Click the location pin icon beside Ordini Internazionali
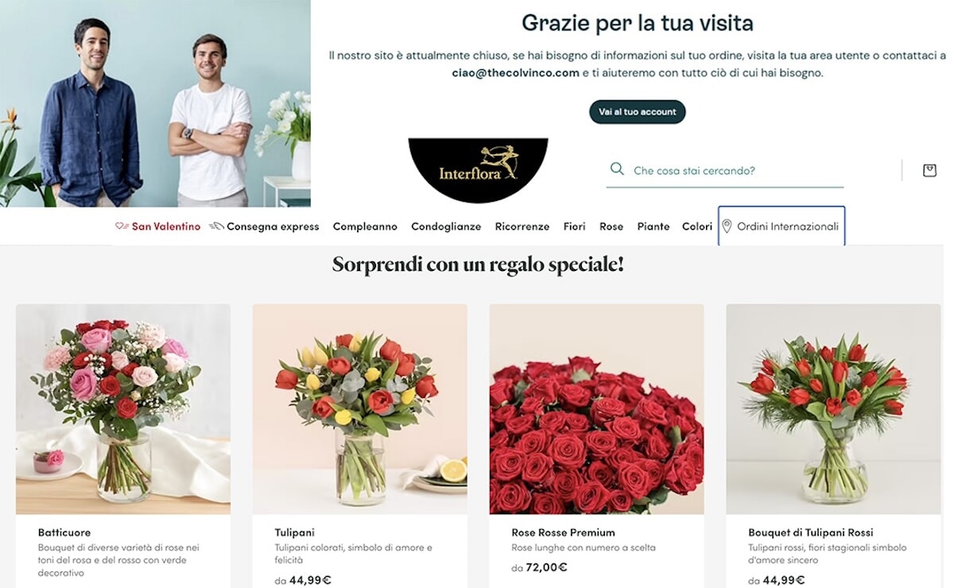Viewport: 954px width, 588px height. pyautogui.click(x=727, y=226)
